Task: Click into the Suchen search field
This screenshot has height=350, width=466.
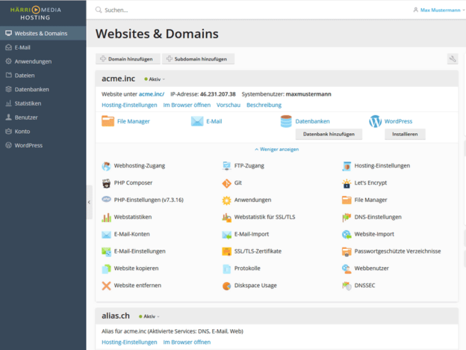Action: click(224, 10)
